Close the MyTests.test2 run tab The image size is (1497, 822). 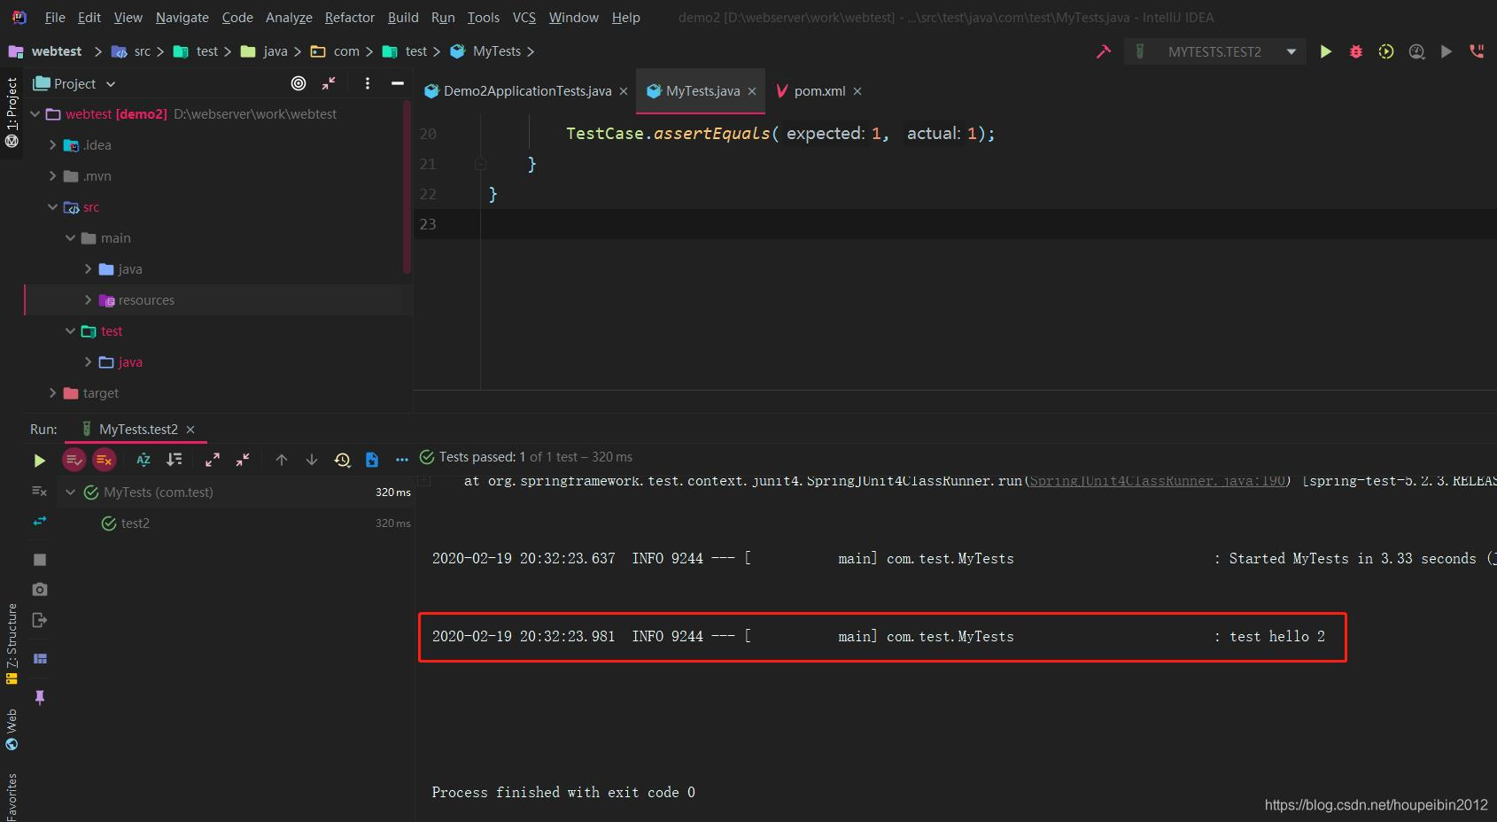click(190, 430)
